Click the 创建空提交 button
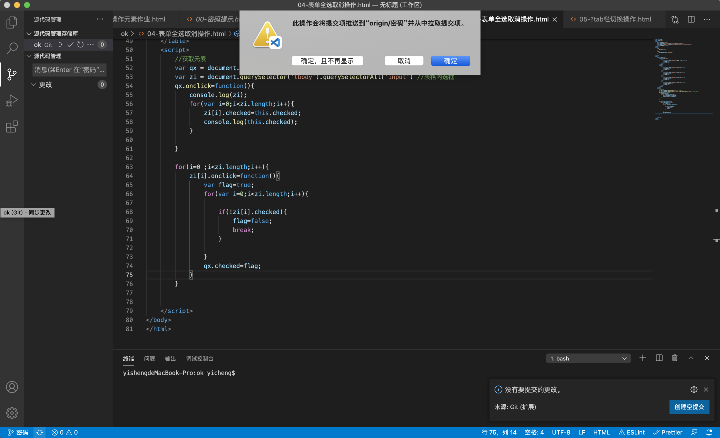Viewport: 720px width, 438px height. [x=689, y=407]
